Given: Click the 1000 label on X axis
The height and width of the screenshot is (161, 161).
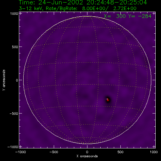Looking at the screenshot, I should [154, 152].
